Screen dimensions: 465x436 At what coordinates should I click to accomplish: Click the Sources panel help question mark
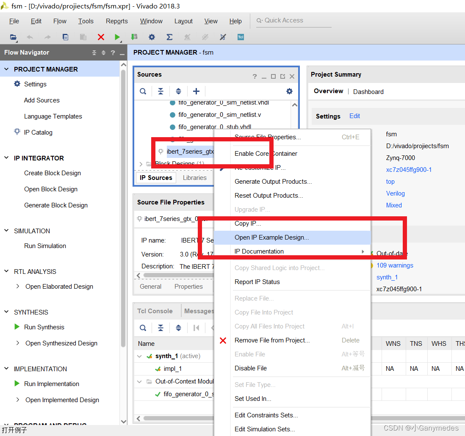255,77
